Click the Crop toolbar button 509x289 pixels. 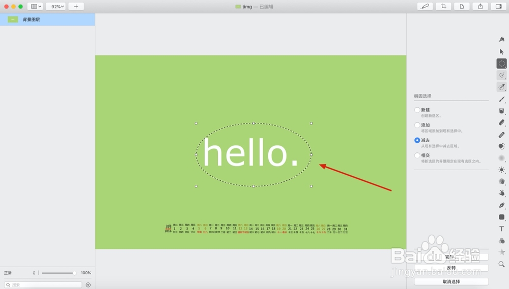tap(443, 7)
